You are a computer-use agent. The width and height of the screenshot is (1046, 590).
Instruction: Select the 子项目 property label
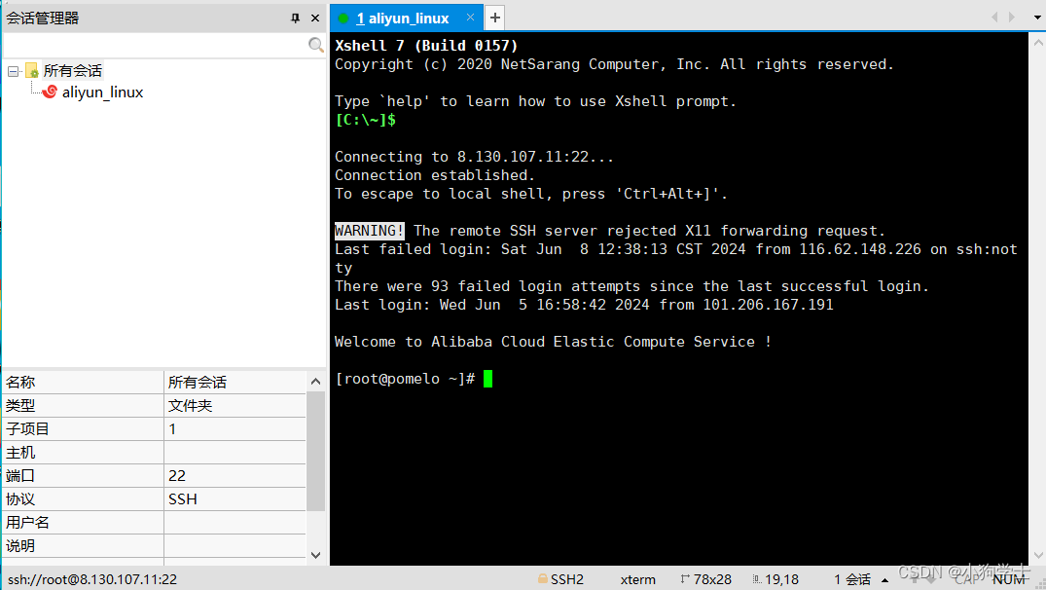[27, 429]
